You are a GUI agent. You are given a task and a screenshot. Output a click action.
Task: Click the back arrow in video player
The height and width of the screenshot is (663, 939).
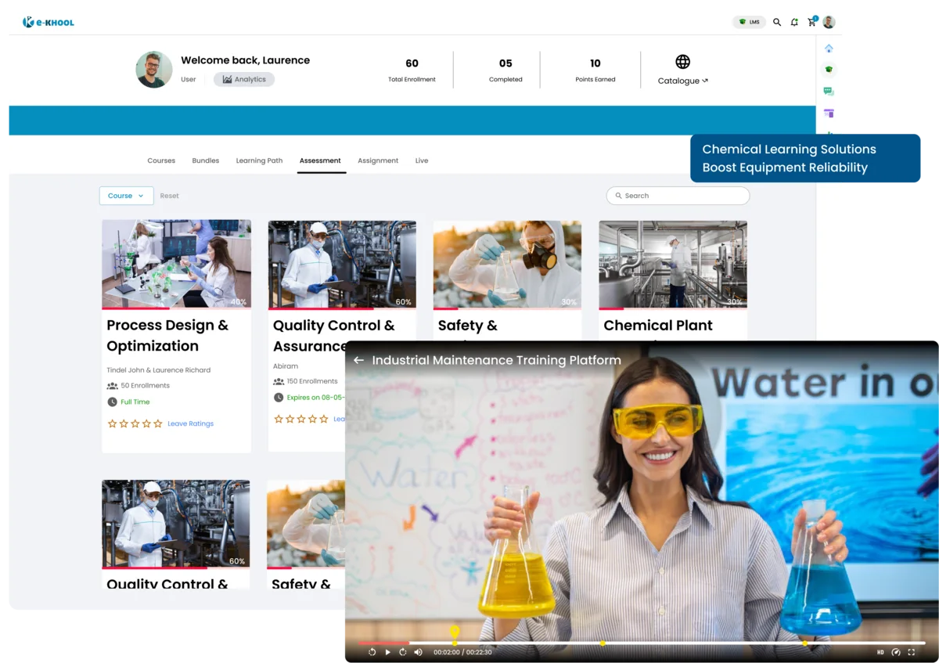[x=358, y=361]
